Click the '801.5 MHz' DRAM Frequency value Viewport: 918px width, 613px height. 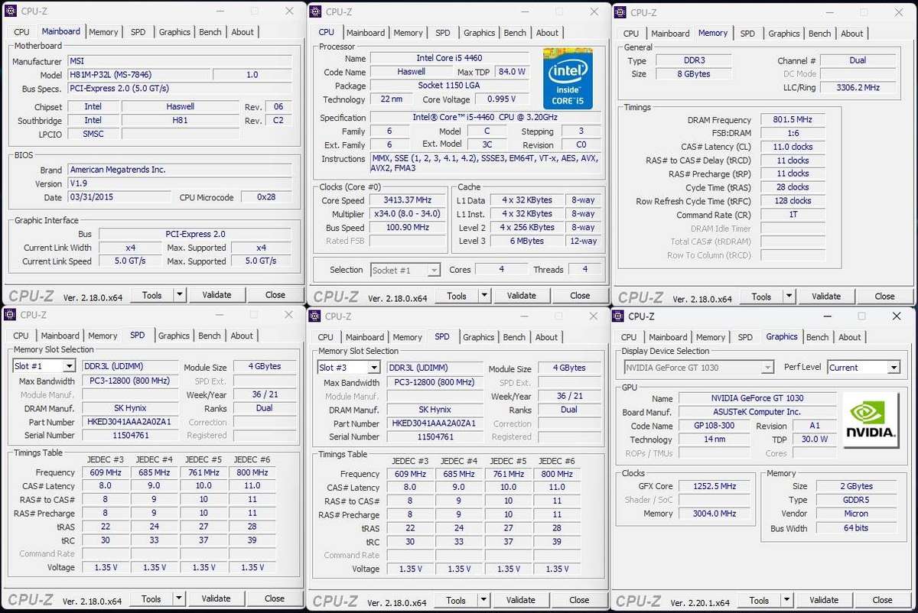click(x=792, y=120)
